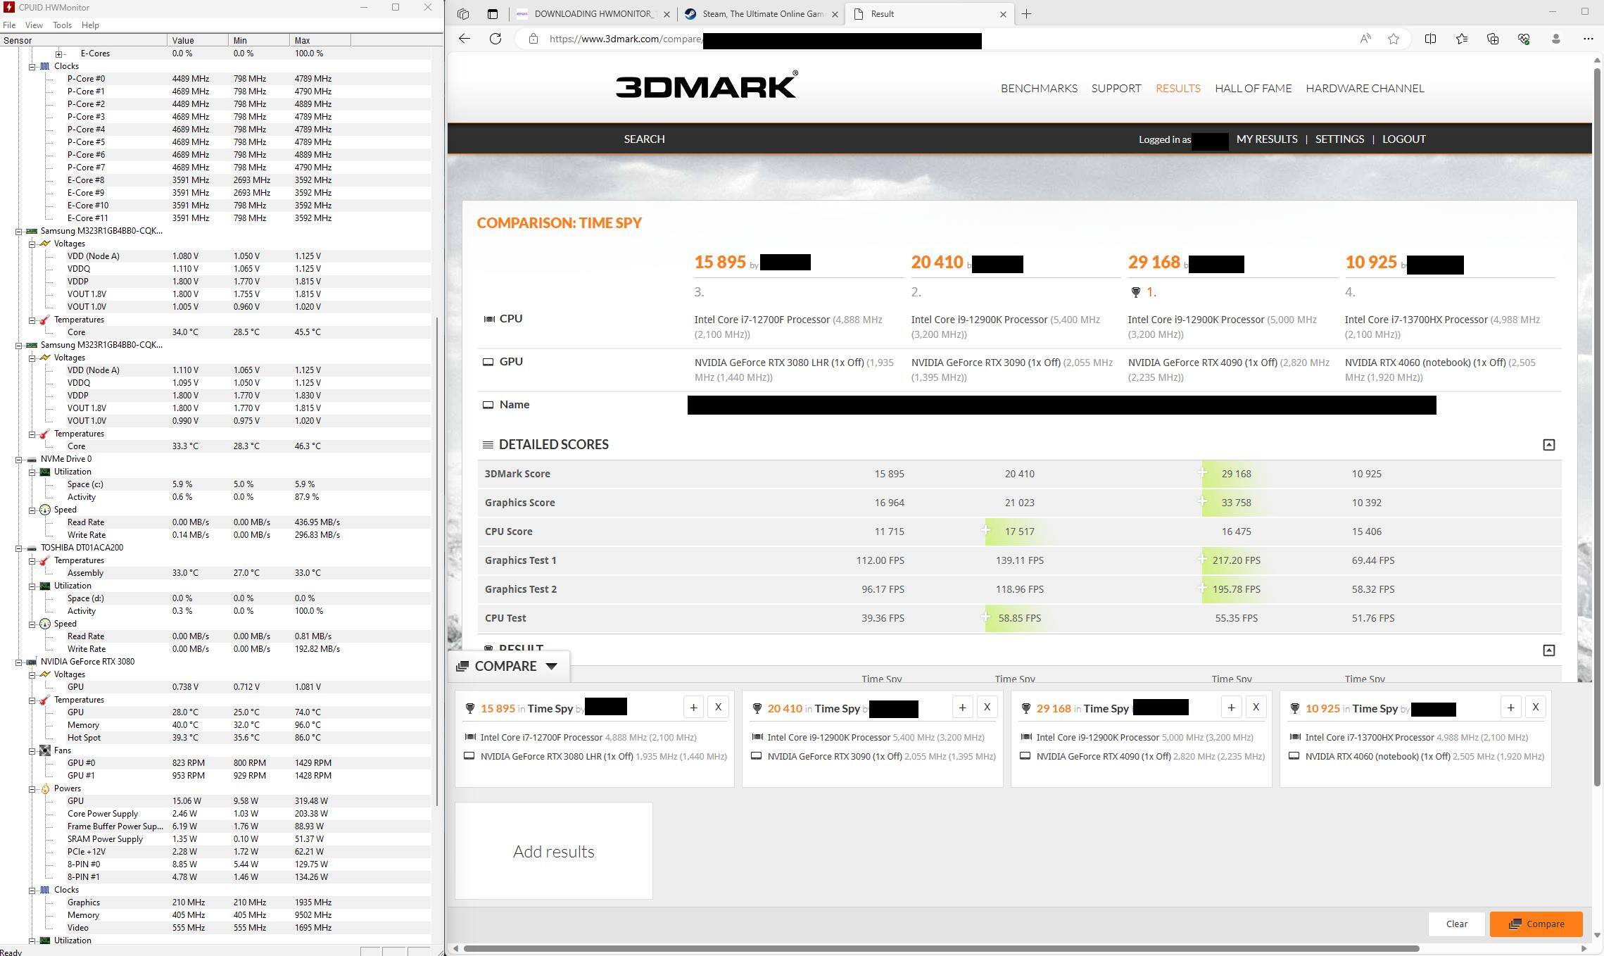This screenshot has width=1604, height=956.
Task: Open browser Collections icon
Action: click(1493, 39)
